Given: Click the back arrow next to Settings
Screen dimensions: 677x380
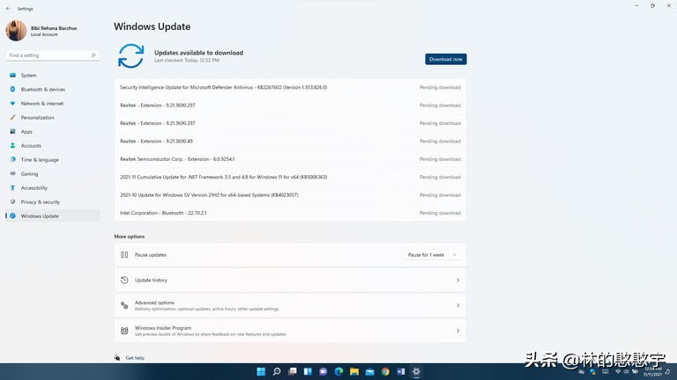Looking at the screenshot, I should (9, 9).
